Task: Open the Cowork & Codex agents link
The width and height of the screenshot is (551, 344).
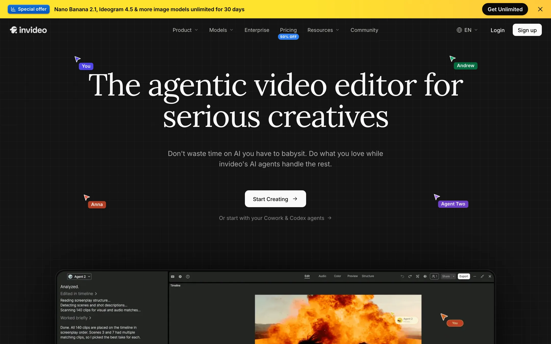Action: 275,218
